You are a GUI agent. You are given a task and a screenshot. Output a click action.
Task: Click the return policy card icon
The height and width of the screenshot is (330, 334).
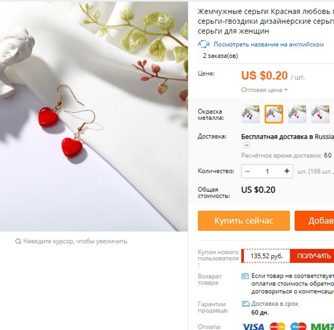245,276
